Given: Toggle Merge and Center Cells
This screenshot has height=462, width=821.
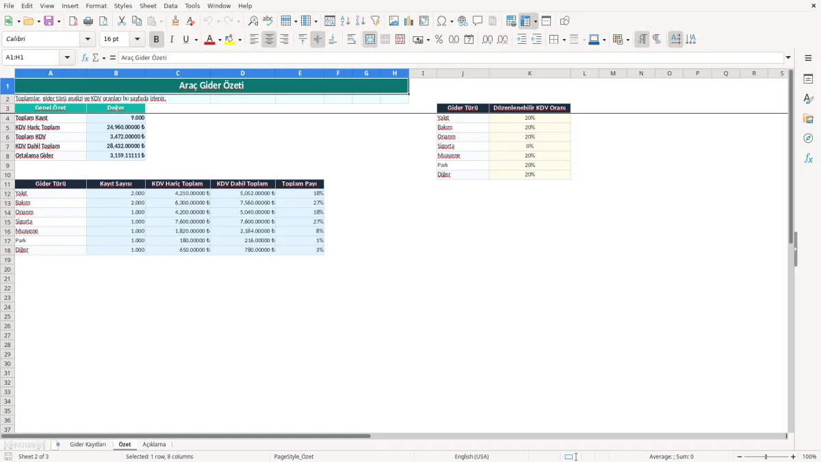Looking at the screenshot, I should pyautogui.click(x=370, y=40).
